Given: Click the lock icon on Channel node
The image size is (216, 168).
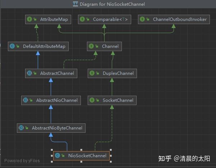Looking at the screenshot, I should tap(97, 46).
